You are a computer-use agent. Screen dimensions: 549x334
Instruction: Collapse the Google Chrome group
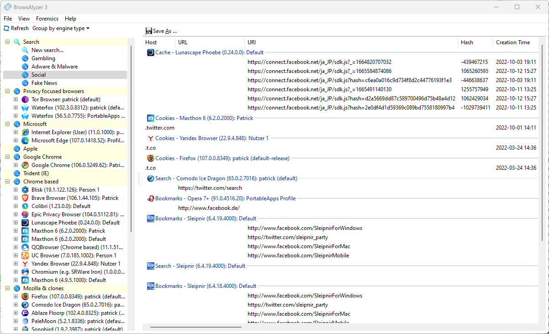tap(7, 157)
